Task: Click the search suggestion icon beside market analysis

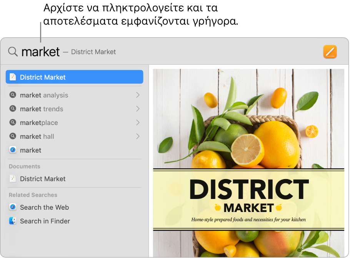Action: tap(12, 95)
